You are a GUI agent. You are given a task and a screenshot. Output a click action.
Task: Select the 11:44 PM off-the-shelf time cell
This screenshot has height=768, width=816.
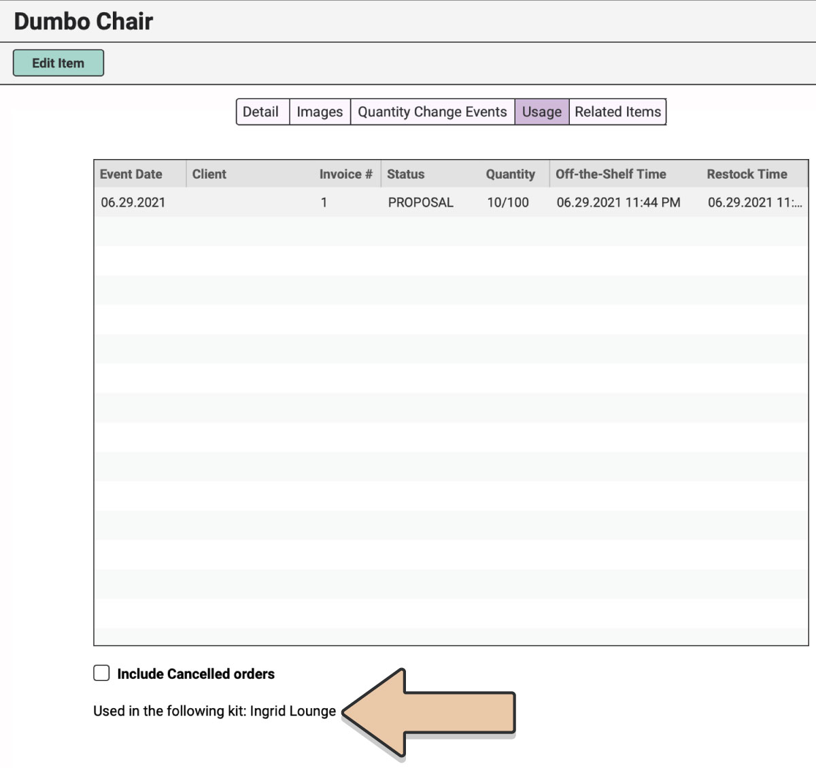(618, 203)
